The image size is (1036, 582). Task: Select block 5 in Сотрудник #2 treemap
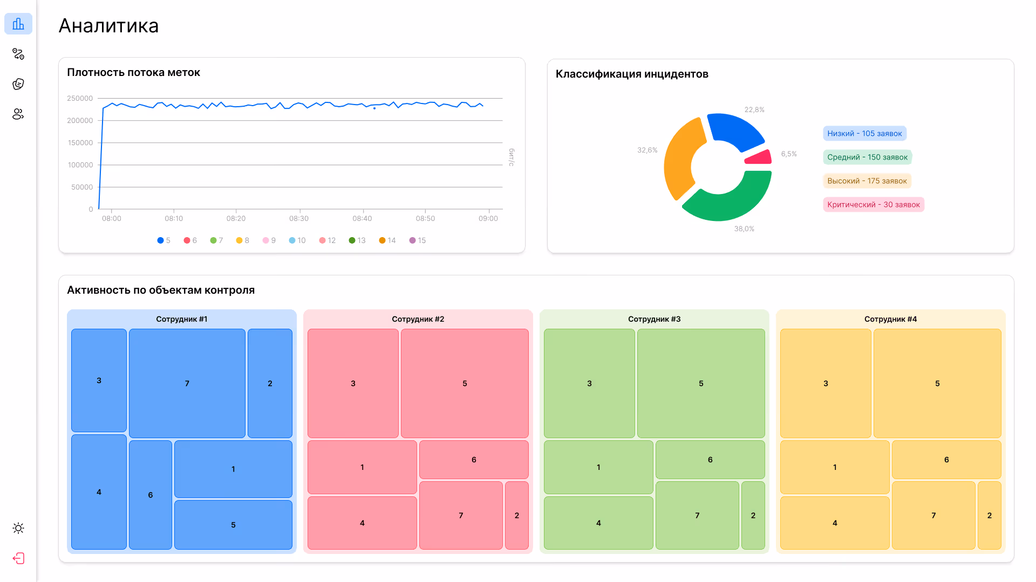pyautogui.click(x=465, y=383)
